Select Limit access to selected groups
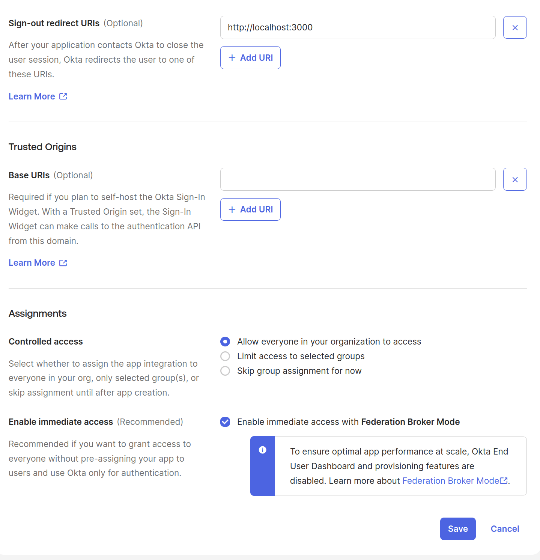Viewport: 540px width, 560px height. [225, 356]
